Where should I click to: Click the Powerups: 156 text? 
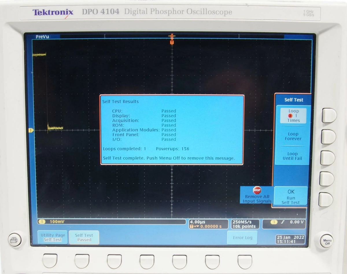click(x=172, y=149)
